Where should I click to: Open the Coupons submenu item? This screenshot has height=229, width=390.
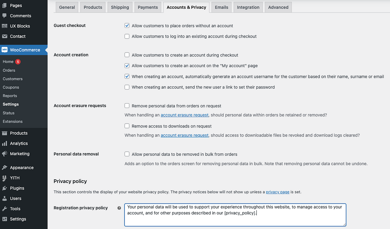tap(11, 87)
